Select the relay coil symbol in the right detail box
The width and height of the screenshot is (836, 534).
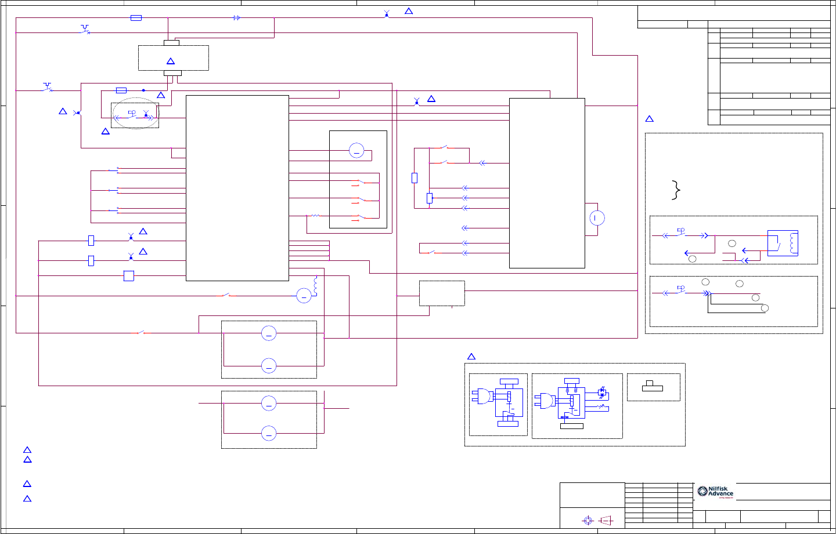click(794, 243)
